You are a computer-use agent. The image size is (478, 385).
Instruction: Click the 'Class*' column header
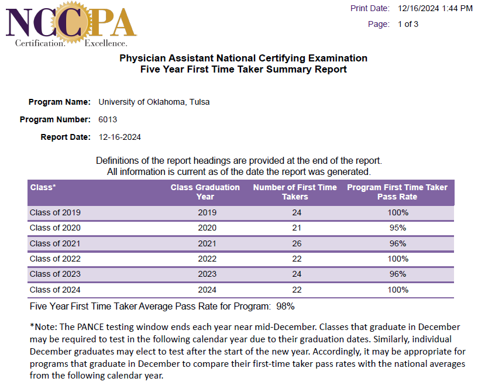tap(43, 187)
